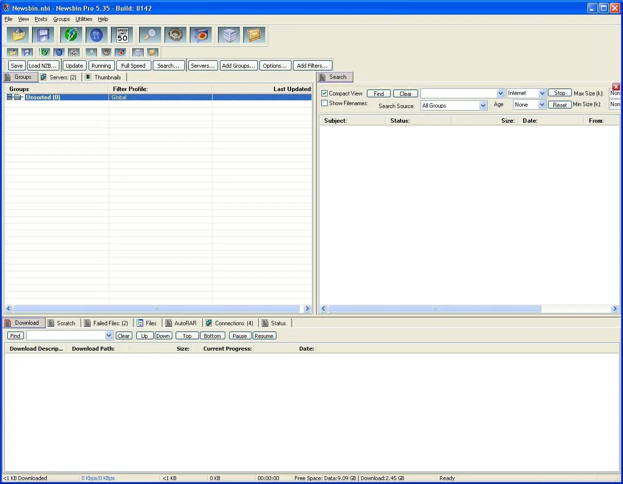This screenshot has height=484, width=623.
Task: Click the Add Groups... button
Action: (x=238, y=66)
